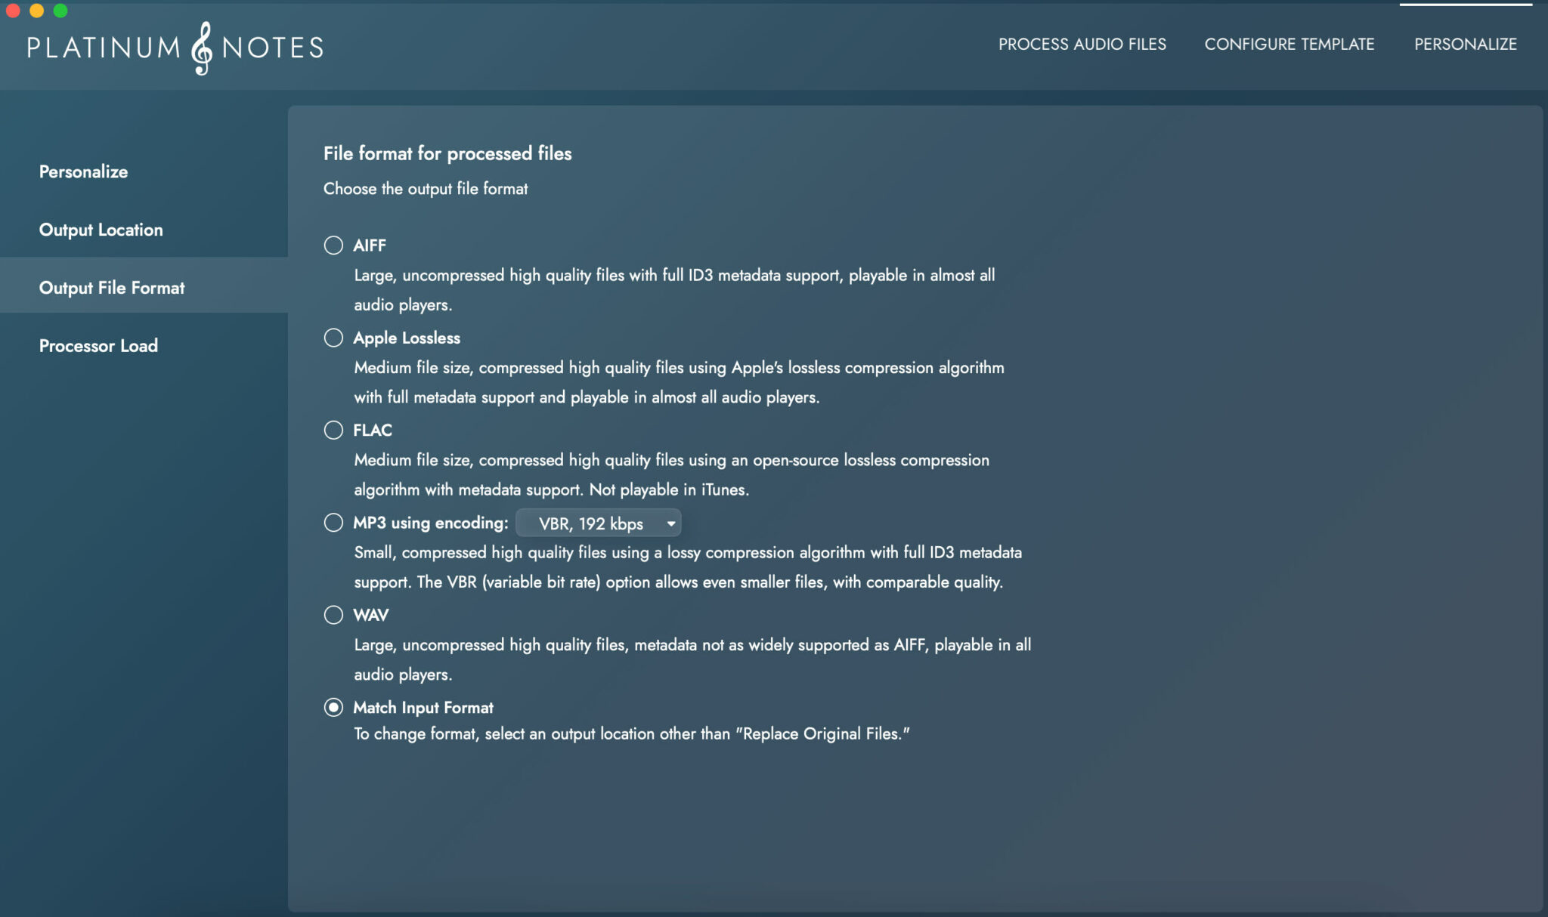Click the Platinum Notes treble clef logo

[200, 48]
